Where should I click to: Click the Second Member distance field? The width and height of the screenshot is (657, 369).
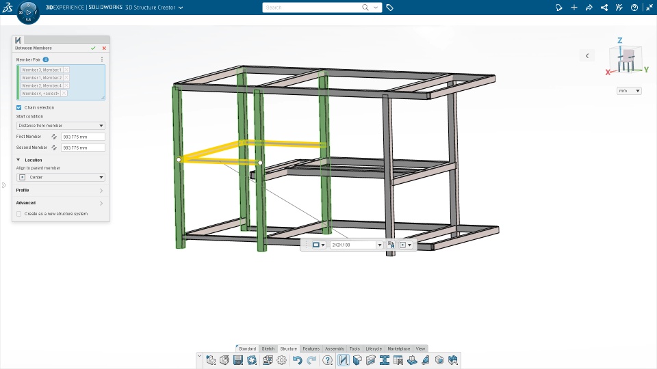(83, 148)
